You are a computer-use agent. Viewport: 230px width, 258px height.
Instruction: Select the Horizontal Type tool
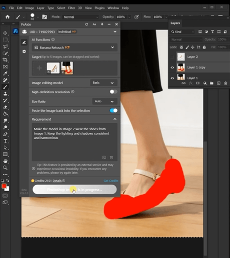pyautogui.click(x=5, y=141)
